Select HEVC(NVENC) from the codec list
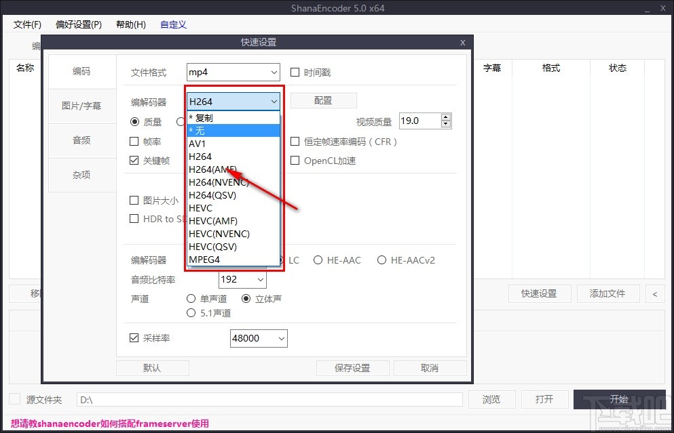The width and height of the screenshot is (674, 433). click(233, 234)
